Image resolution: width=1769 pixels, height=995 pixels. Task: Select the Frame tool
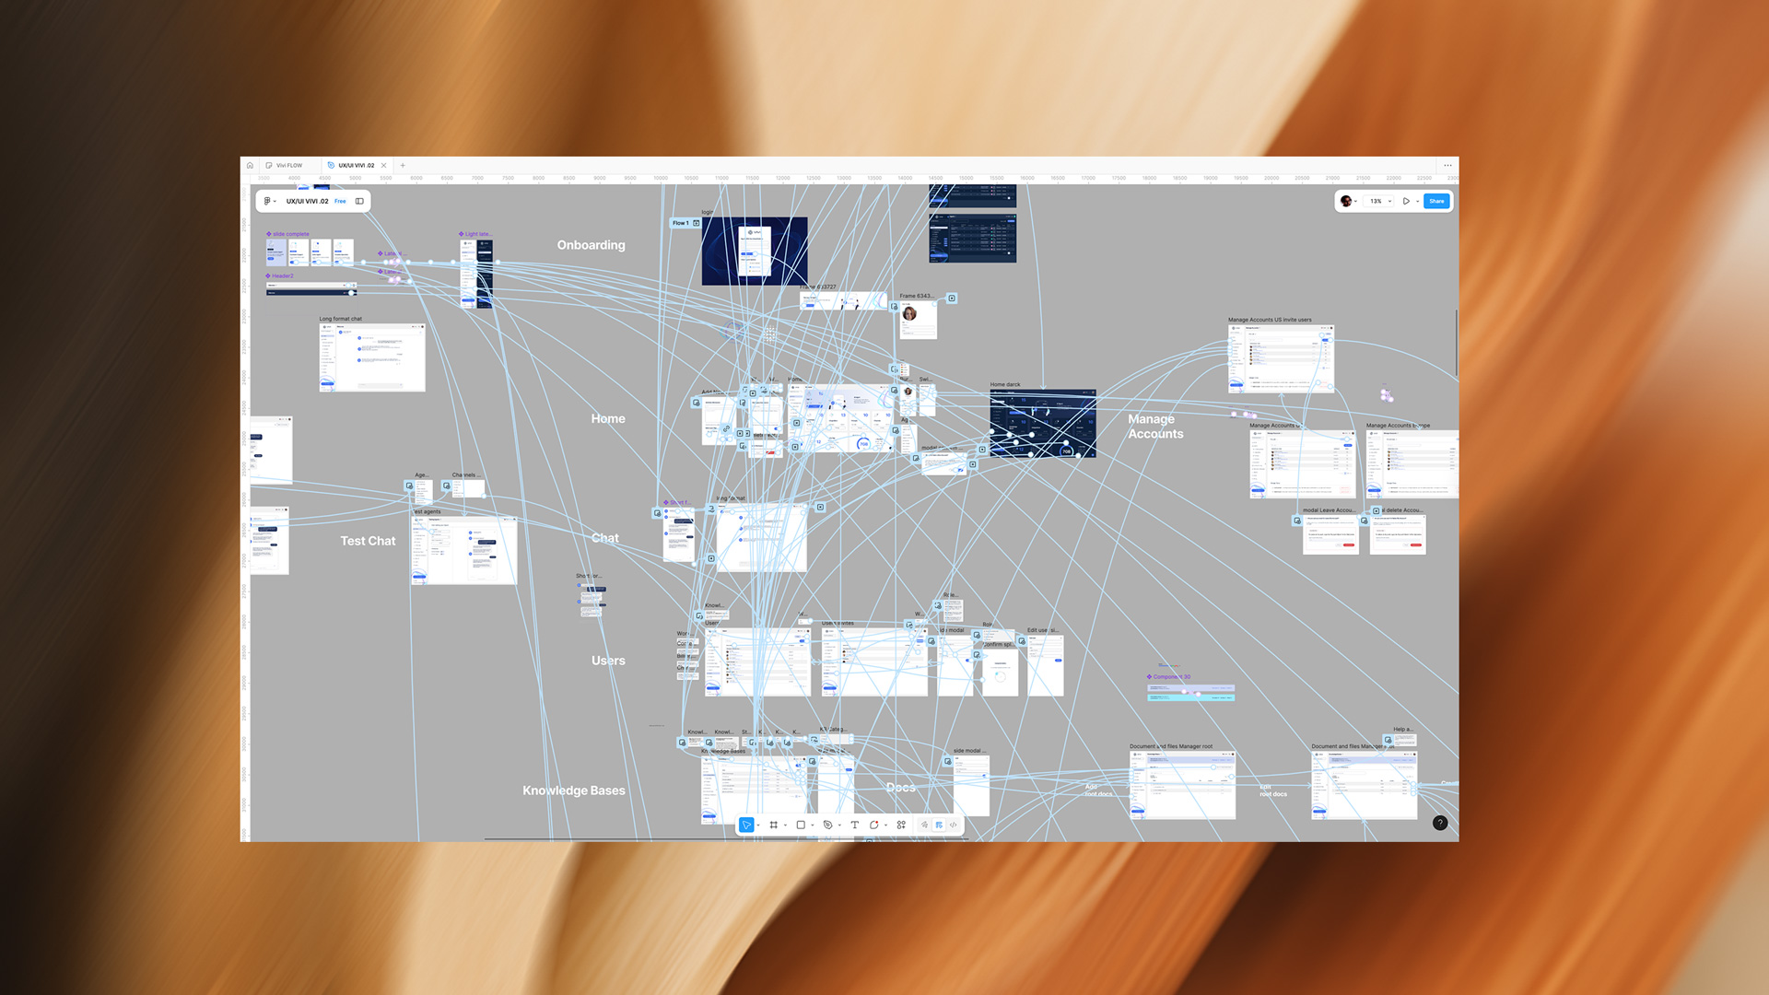[773, 825]
